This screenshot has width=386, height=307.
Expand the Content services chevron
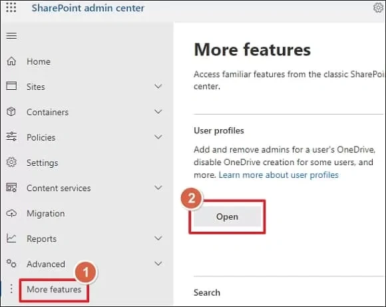(158, 188)
